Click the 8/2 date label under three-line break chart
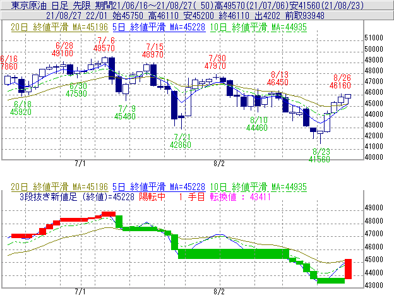This screenshot has height=300, width=394. click(x=219, y=292)
